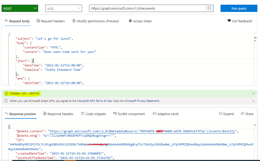Switch to the Request body tab

17,21
